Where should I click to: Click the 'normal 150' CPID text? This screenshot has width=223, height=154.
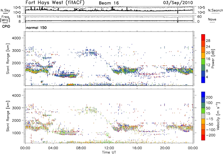[37, 28]
